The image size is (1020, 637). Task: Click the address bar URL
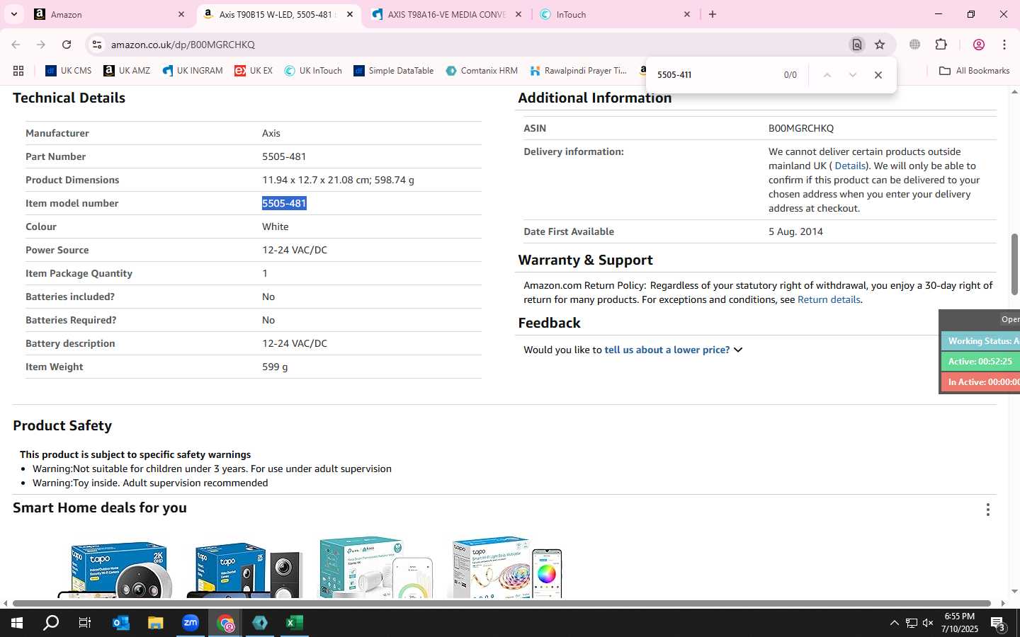click(x=183, y=45)
